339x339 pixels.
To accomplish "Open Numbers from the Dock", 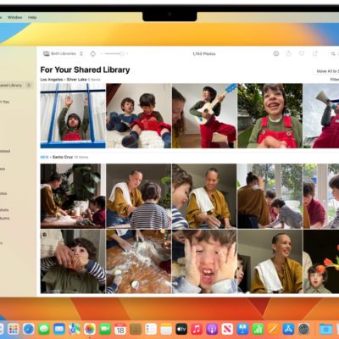I will (x=258, y=329).
